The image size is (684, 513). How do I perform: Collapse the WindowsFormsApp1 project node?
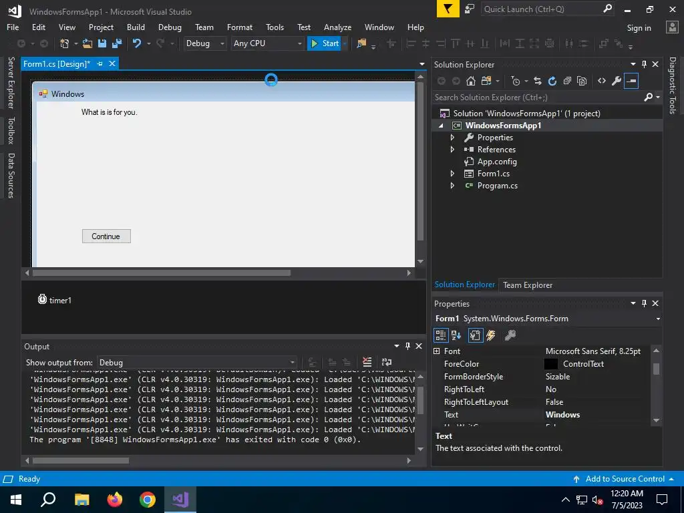pyautogui.click(x=441, y=126)
